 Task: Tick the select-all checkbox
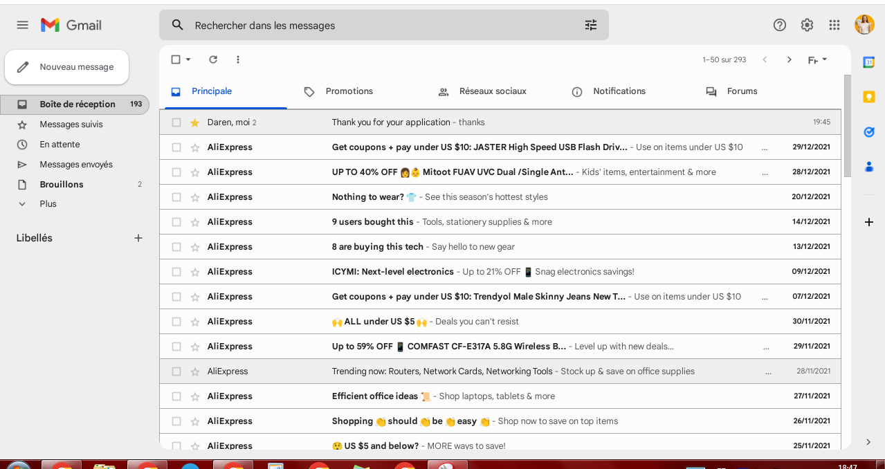(x=176, y=59)
